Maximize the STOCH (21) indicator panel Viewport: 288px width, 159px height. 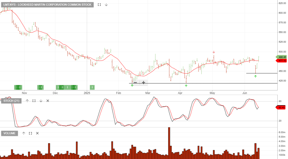(x=34, y=101)
